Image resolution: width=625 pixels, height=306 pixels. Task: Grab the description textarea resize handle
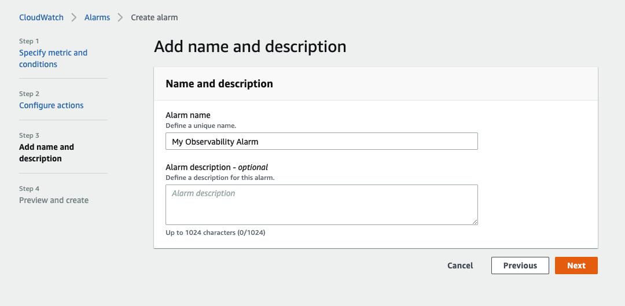coord(475,222)
